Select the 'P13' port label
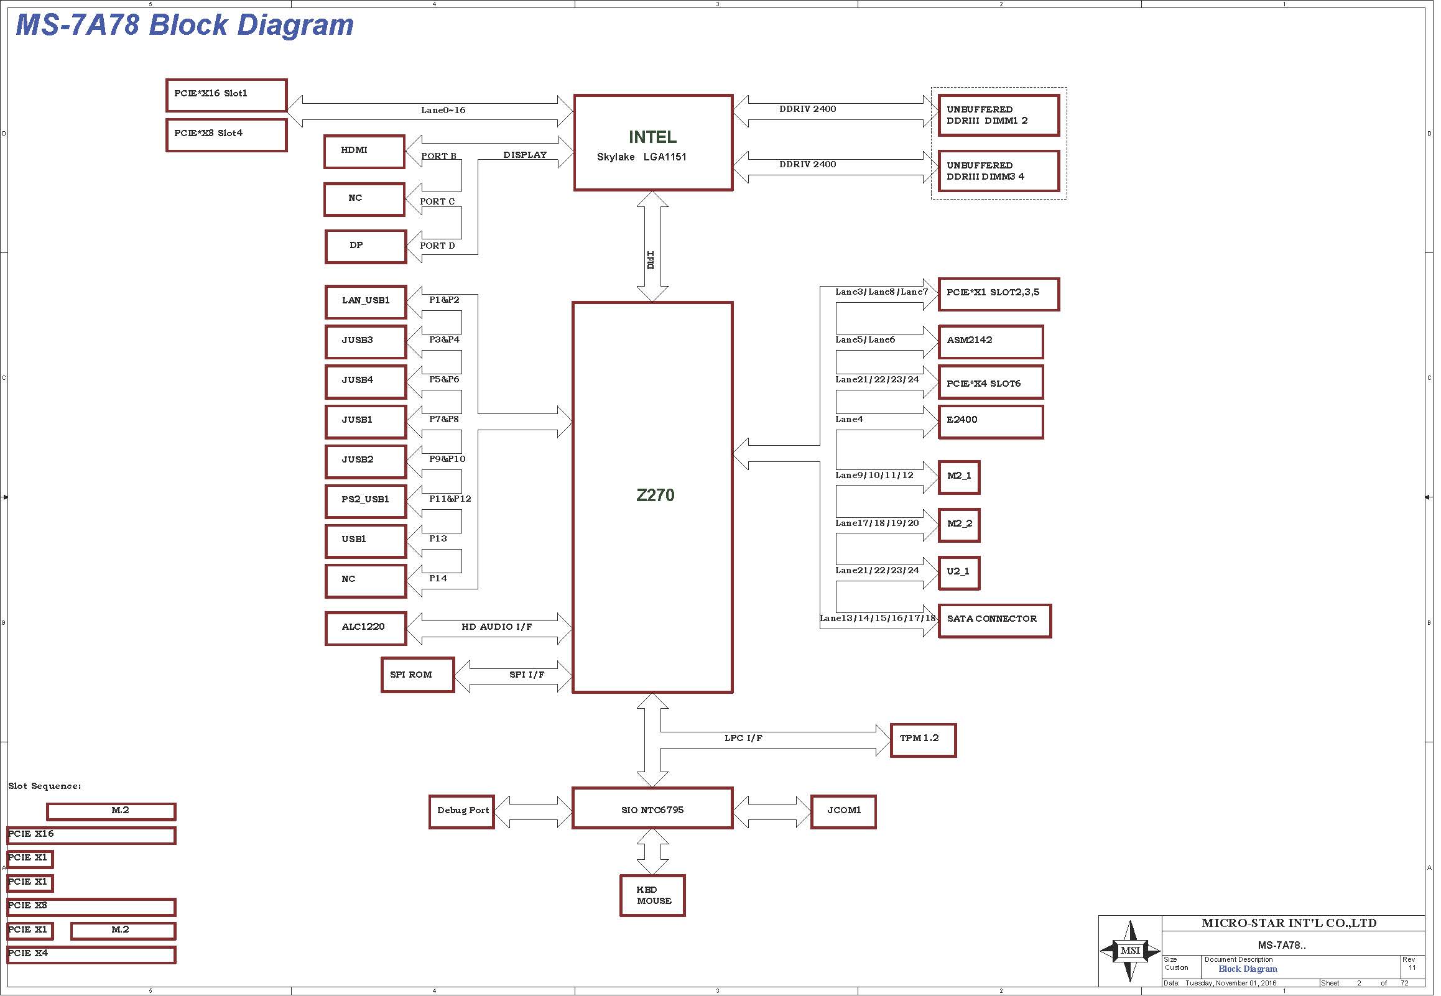This screenshot has width=1441, height=996. (x=438, y=539)
